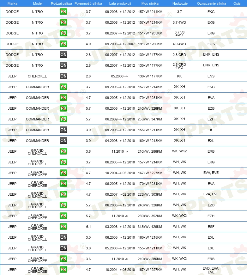247x275 pixels.
Task: Click petrol icon in Dodge Nitro 3.7 4WD row
Action: click(x=63, y=22)
